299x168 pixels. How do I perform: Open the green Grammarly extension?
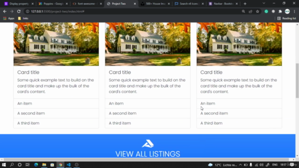click(x=266, y=11)
